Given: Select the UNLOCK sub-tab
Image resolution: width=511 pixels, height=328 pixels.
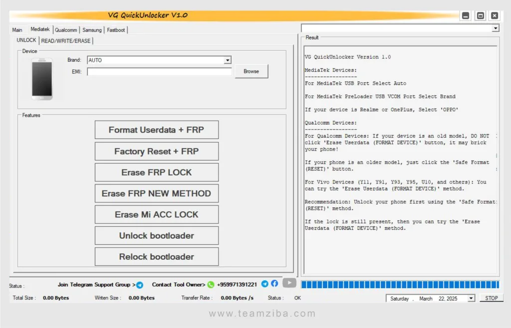Looking at the screenshot, I should [26, 40].
